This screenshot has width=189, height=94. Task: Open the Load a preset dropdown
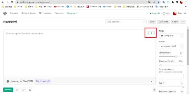click(x=126, y=22)
